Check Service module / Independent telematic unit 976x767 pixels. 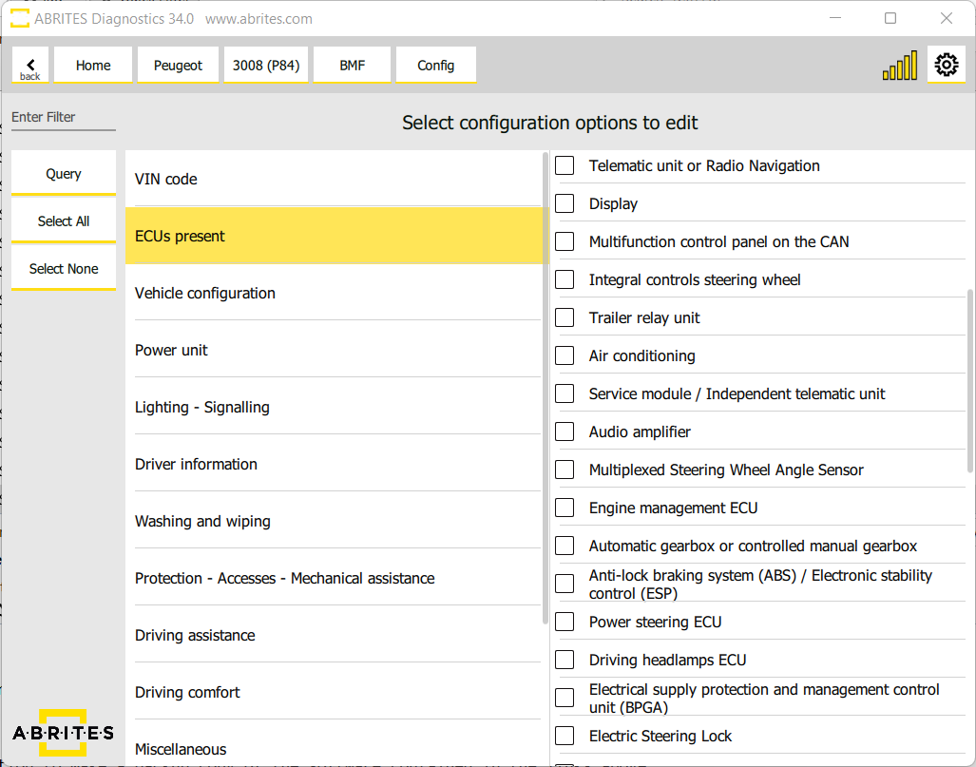click(x=565, y=393)
